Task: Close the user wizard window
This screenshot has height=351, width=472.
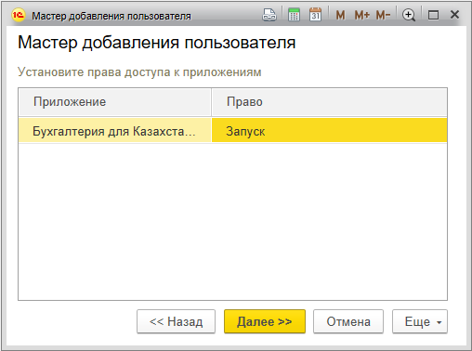Action: click(x=454, y=15)
